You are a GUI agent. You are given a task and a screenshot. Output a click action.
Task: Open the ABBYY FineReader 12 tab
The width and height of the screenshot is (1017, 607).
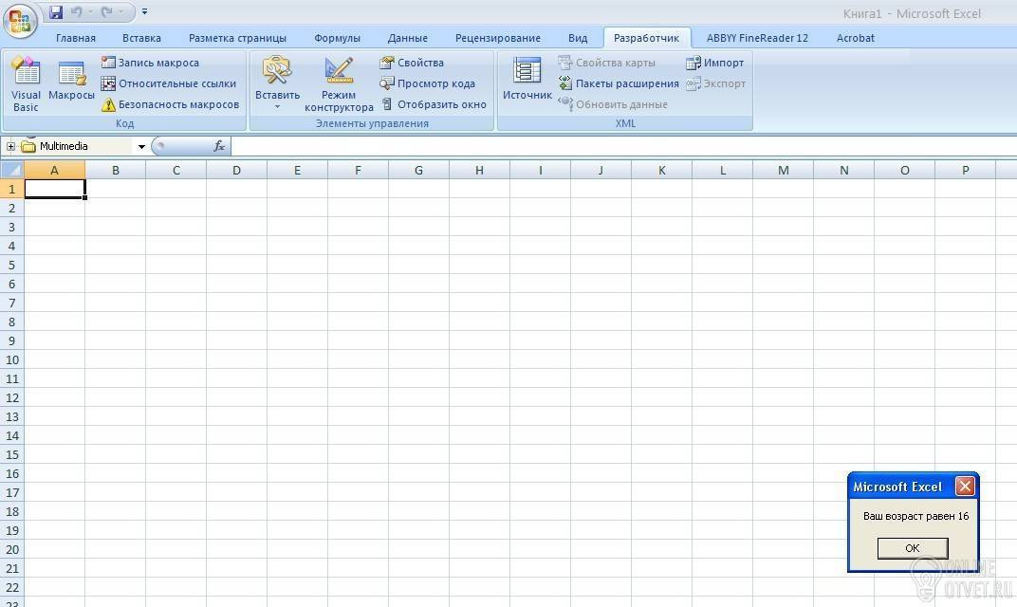(757, 38)
